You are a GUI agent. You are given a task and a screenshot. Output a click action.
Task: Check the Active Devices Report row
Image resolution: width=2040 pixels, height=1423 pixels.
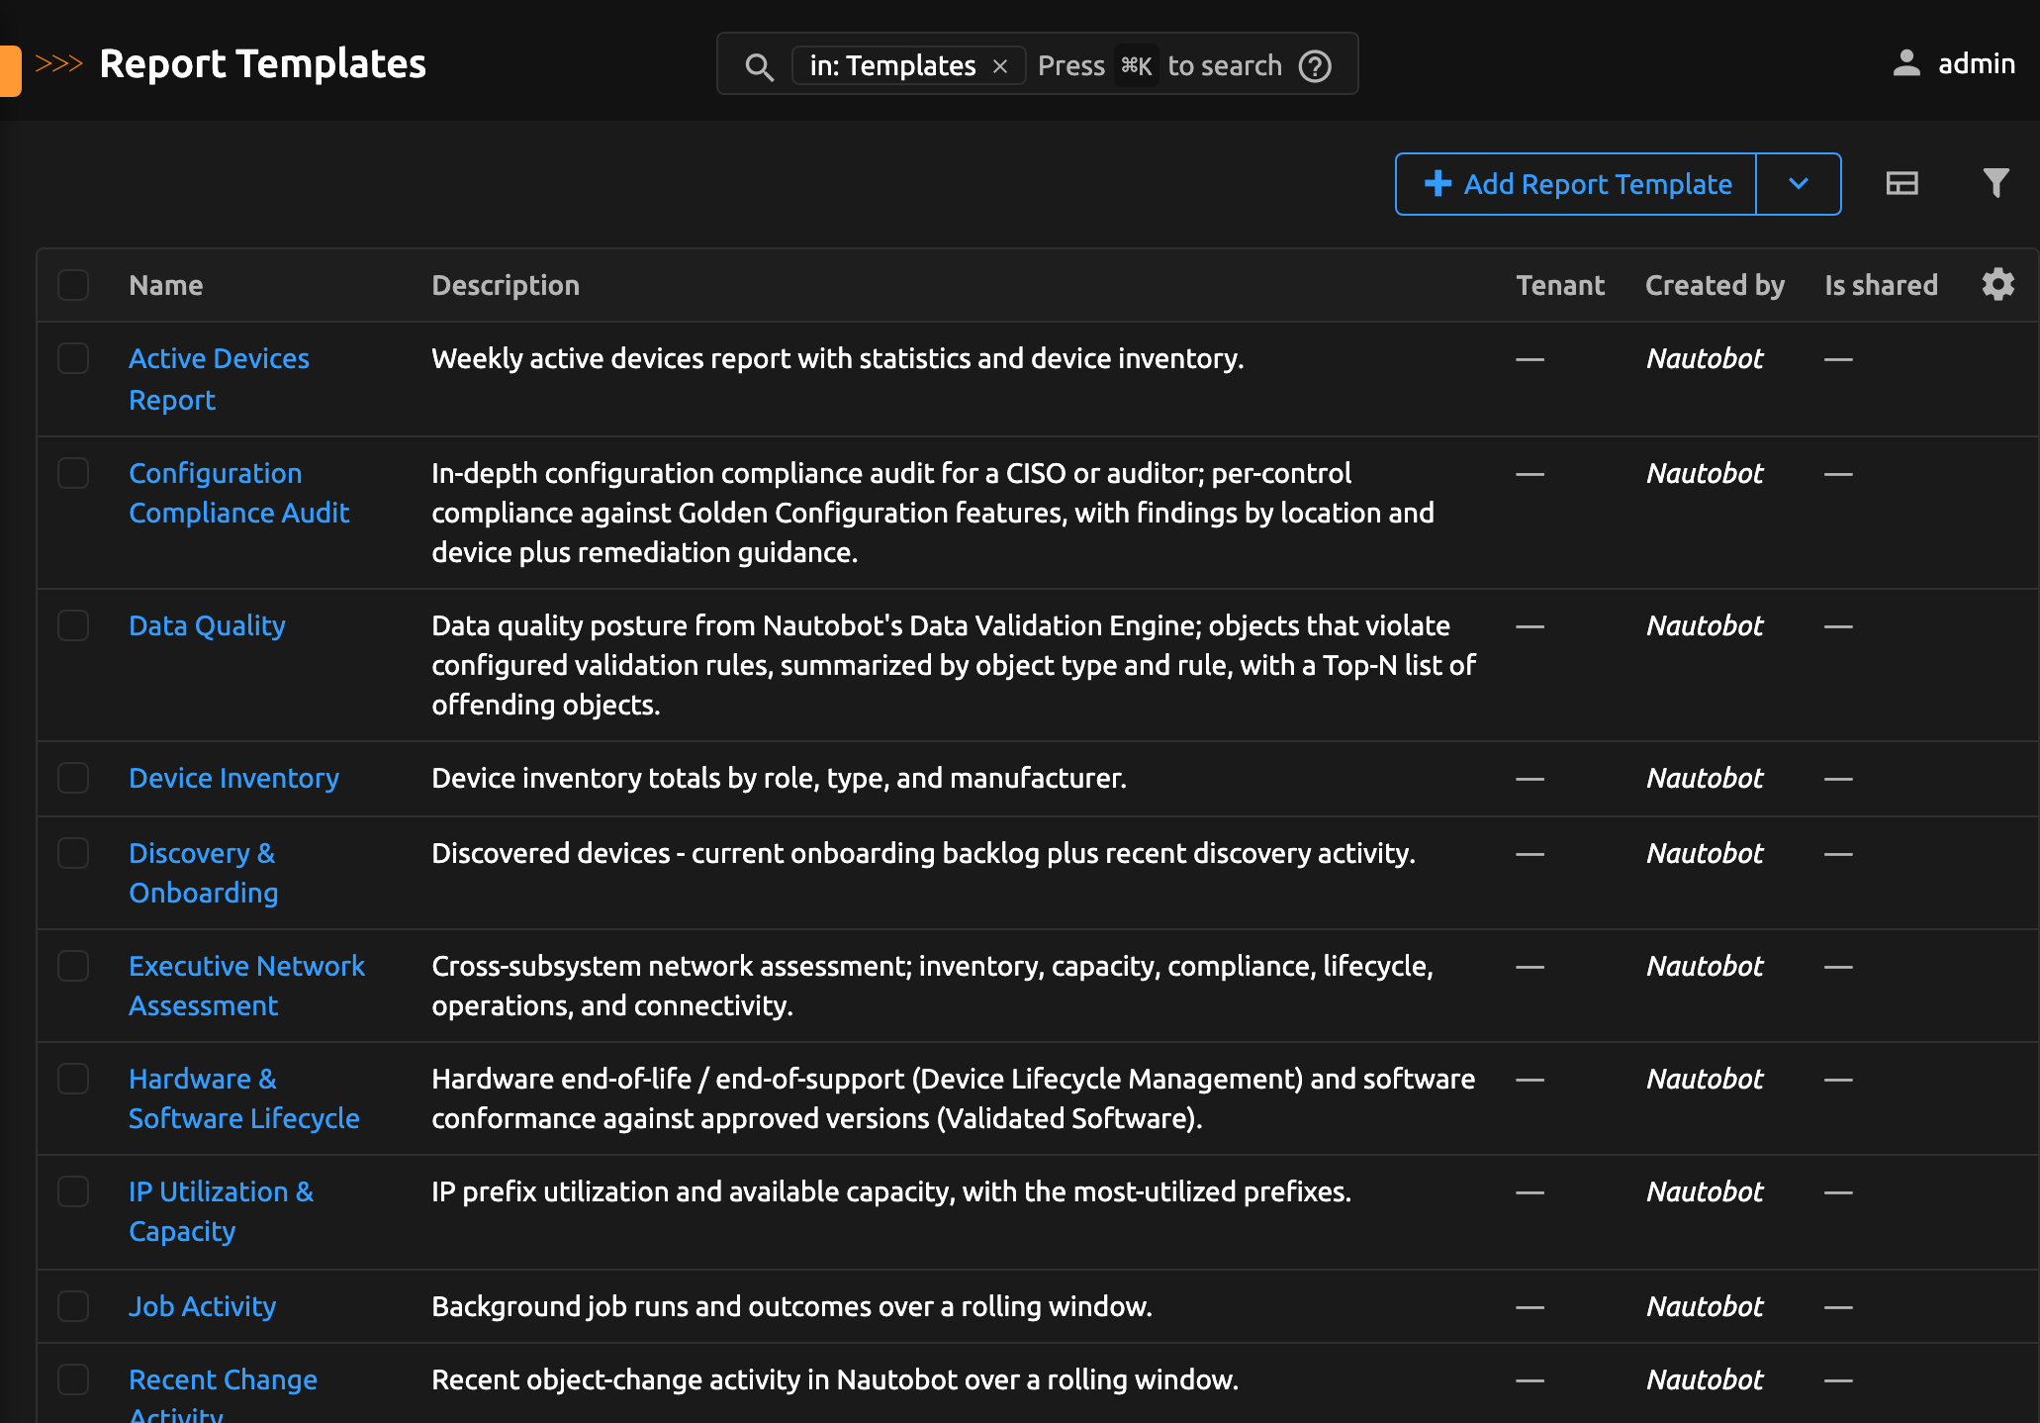click(73, 358)
